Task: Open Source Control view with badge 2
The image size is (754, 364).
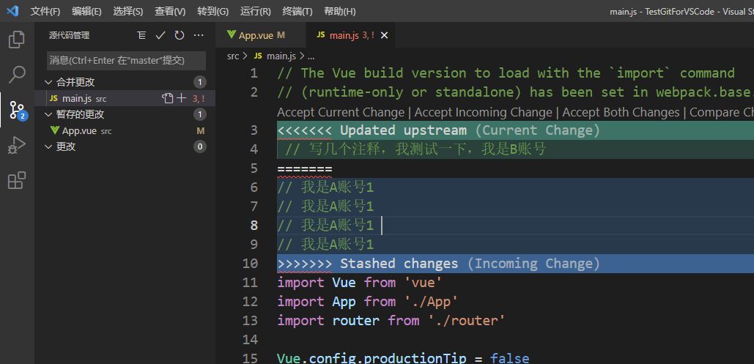Action: coord(17,110)
